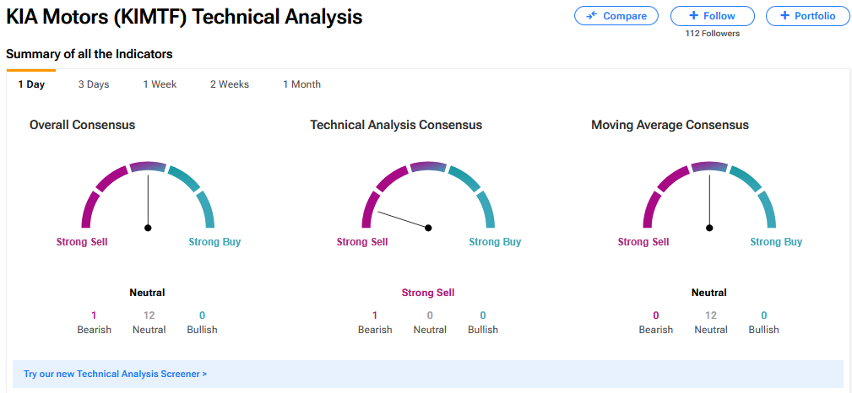Add KIMTF to Portfolio
This screenshot has width=852, height=393.
(807, 16)
